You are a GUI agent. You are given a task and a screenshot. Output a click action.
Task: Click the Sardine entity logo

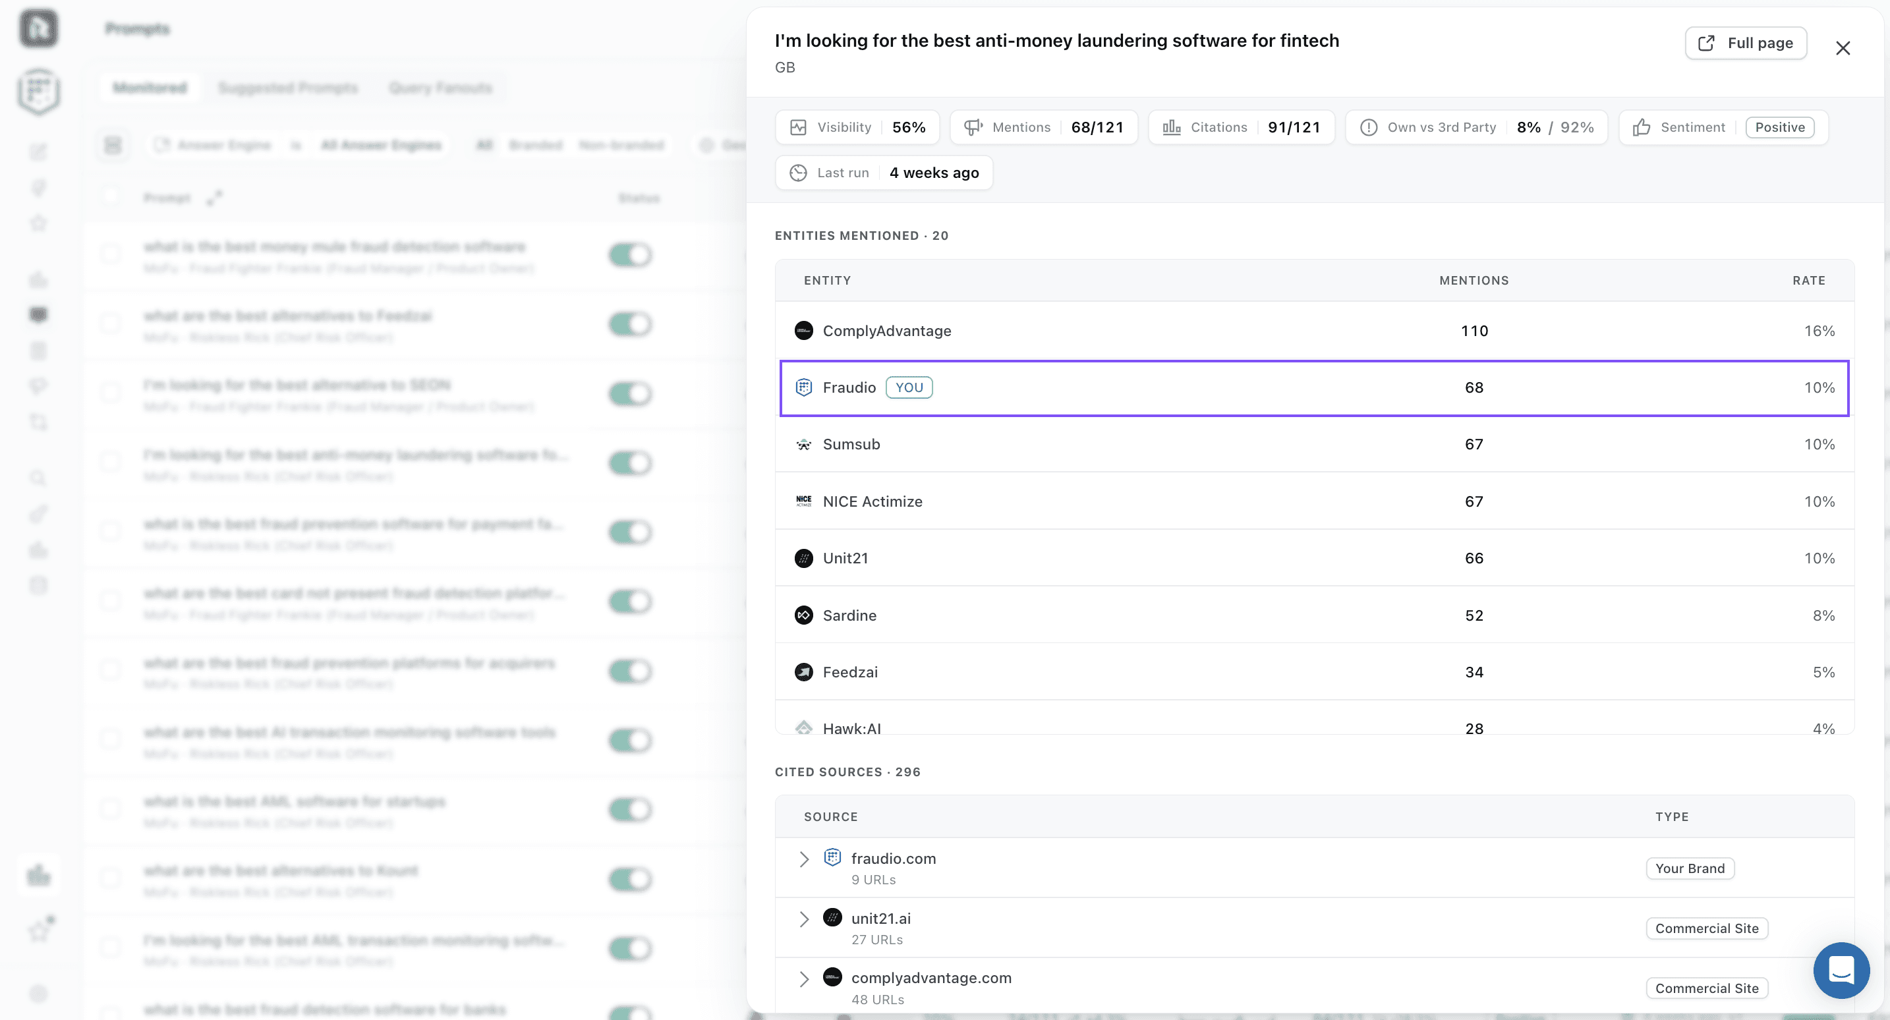tap(803, 615)
